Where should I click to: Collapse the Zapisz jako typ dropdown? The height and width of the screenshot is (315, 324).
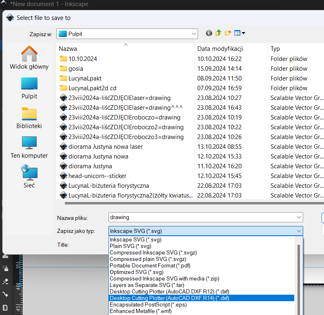click(x=299, y=231)
